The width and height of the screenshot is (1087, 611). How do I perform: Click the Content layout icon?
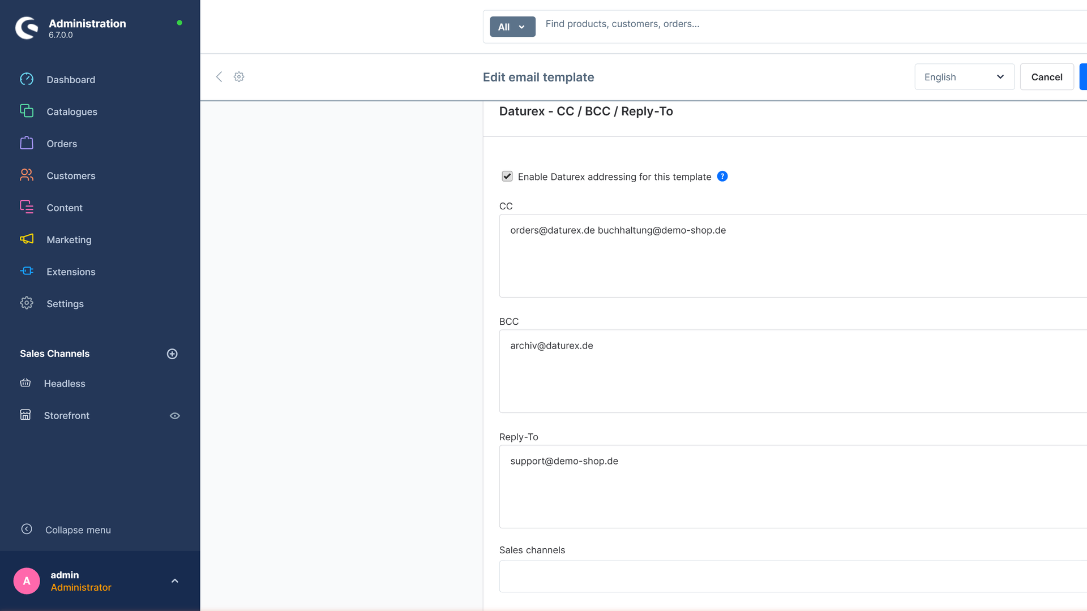27,207
